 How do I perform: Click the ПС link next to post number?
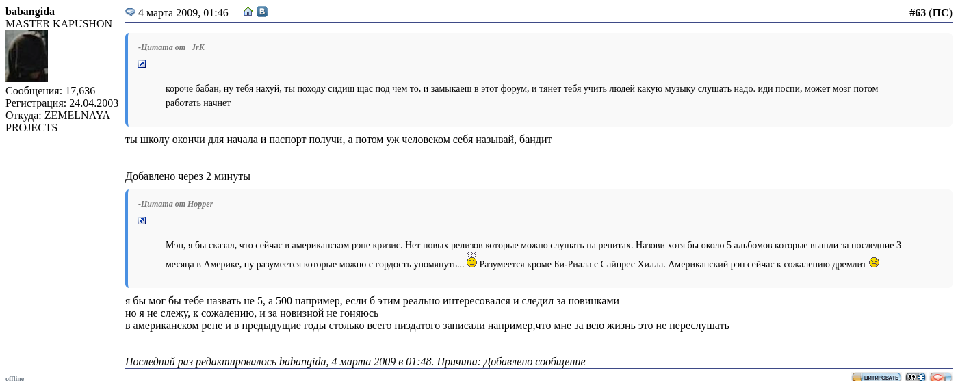[940, 13]
